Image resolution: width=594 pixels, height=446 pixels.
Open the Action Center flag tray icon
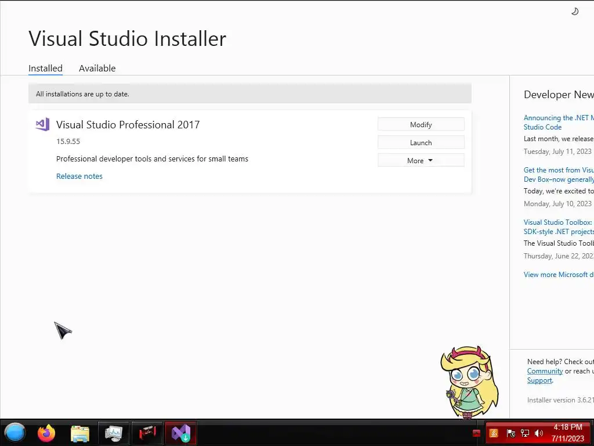[x=510, y=433]
